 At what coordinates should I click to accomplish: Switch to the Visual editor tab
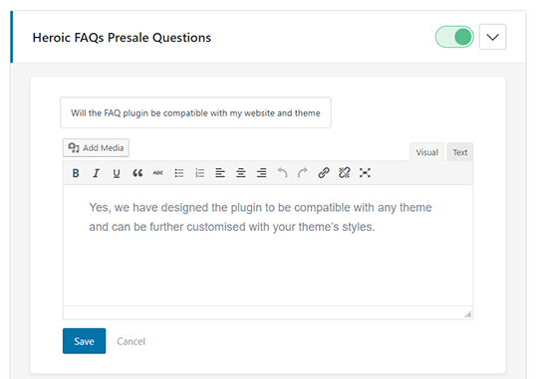[x=426, y=152]
